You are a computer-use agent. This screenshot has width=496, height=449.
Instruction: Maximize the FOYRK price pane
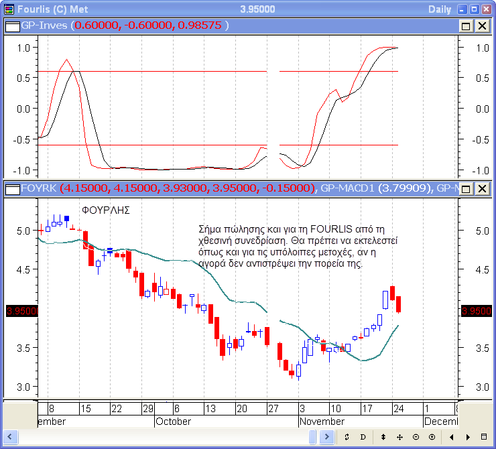[x=467, y=188]
